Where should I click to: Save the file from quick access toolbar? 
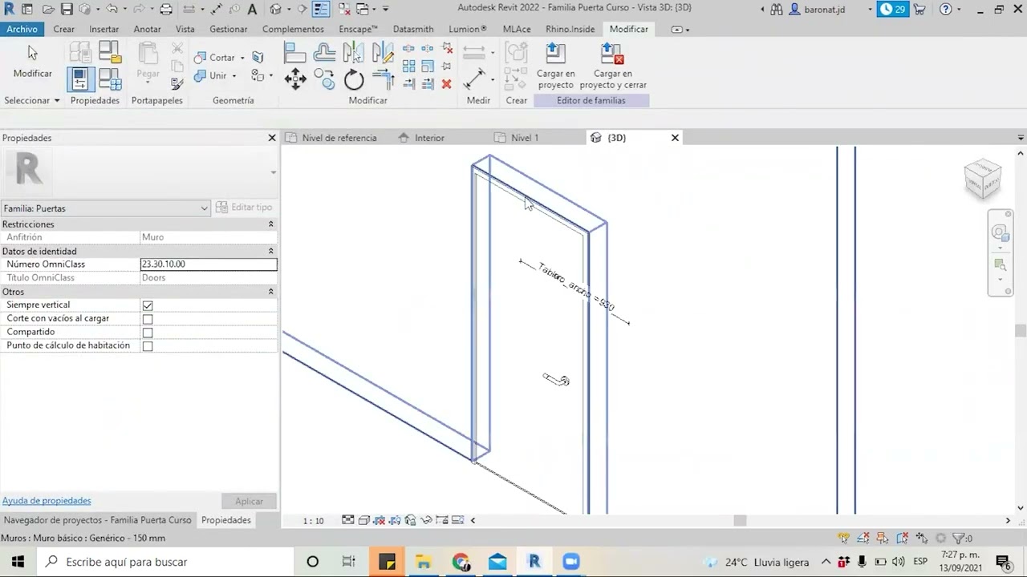tap(67, 10)
